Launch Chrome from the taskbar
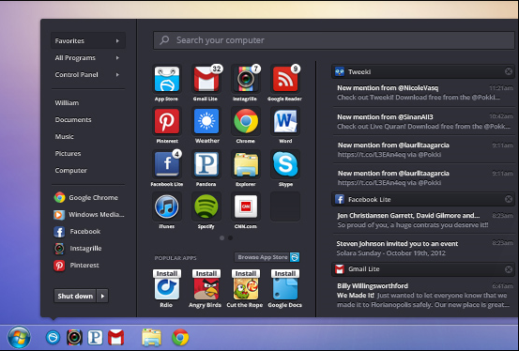Image resolution: width=519 pixels, height=351 pixels. tap(180, 338)
